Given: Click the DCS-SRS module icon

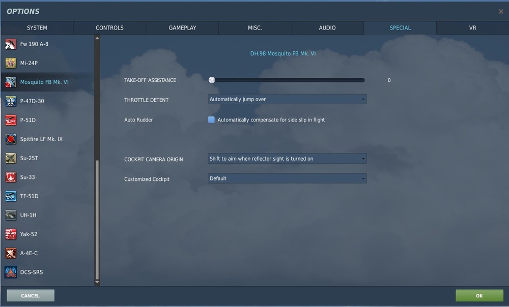Looking at the screenshot, I should click(10, 272).
